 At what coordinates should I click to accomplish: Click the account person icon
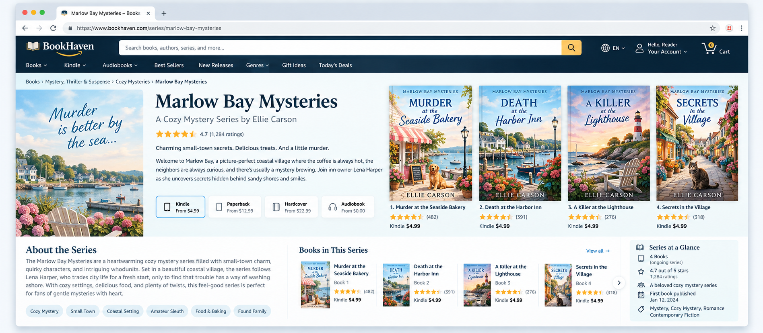click(x=639, y=48)
